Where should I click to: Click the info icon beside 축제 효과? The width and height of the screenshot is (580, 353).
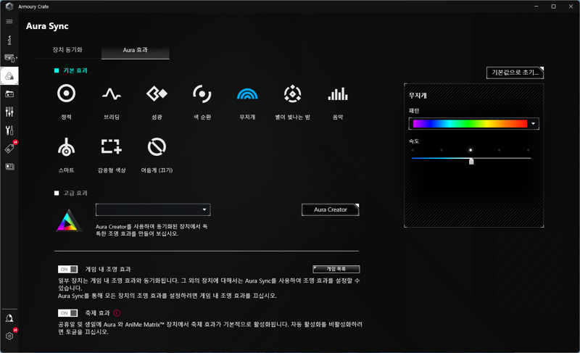pyautogui.click(x=117, y=313)
